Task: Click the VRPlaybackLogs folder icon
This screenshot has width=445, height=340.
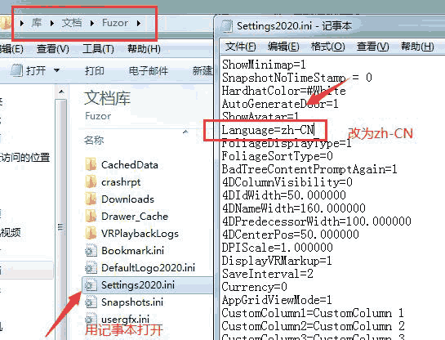Action: pos(91,233)
